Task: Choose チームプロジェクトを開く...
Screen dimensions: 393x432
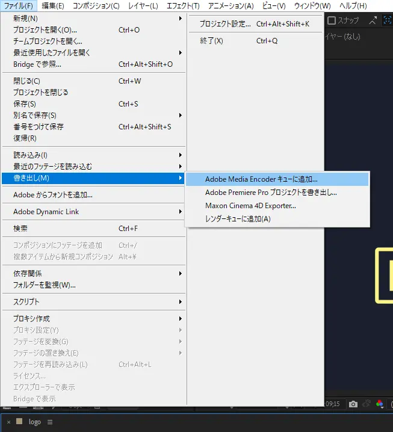Action: (94, 42)
